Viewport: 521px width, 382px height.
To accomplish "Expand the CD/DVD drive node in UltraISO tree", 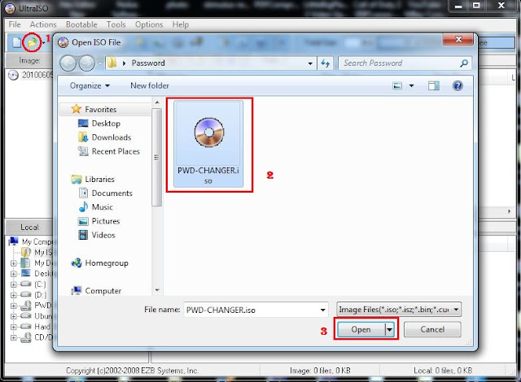I will point(14,337).
